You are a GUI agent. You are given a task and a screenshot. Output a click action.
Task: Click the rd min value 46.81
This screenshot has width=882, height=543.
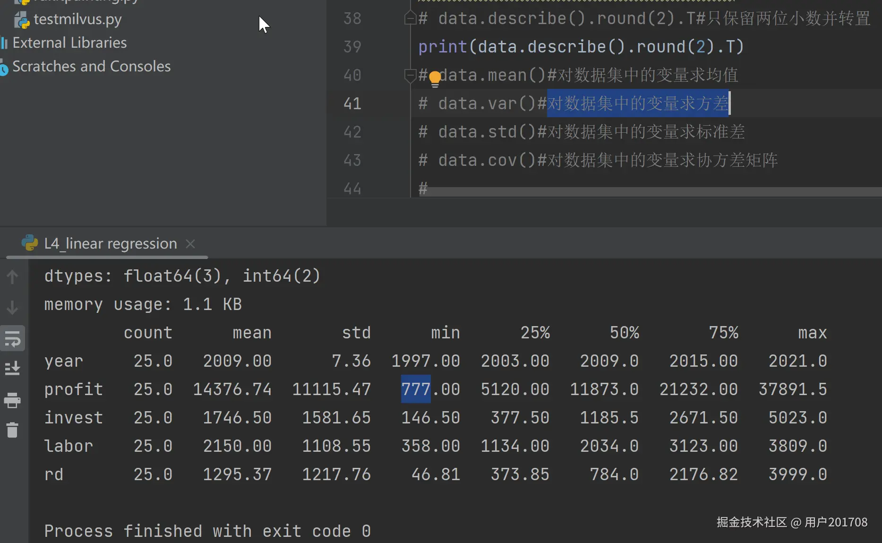(x=436, y=474)
